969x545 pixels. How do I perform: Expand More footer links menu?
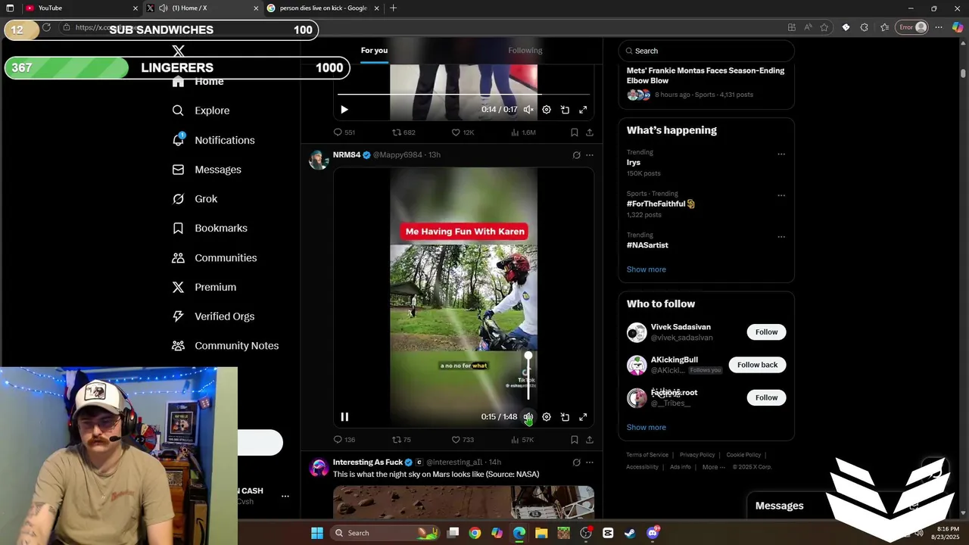point(714,467)
